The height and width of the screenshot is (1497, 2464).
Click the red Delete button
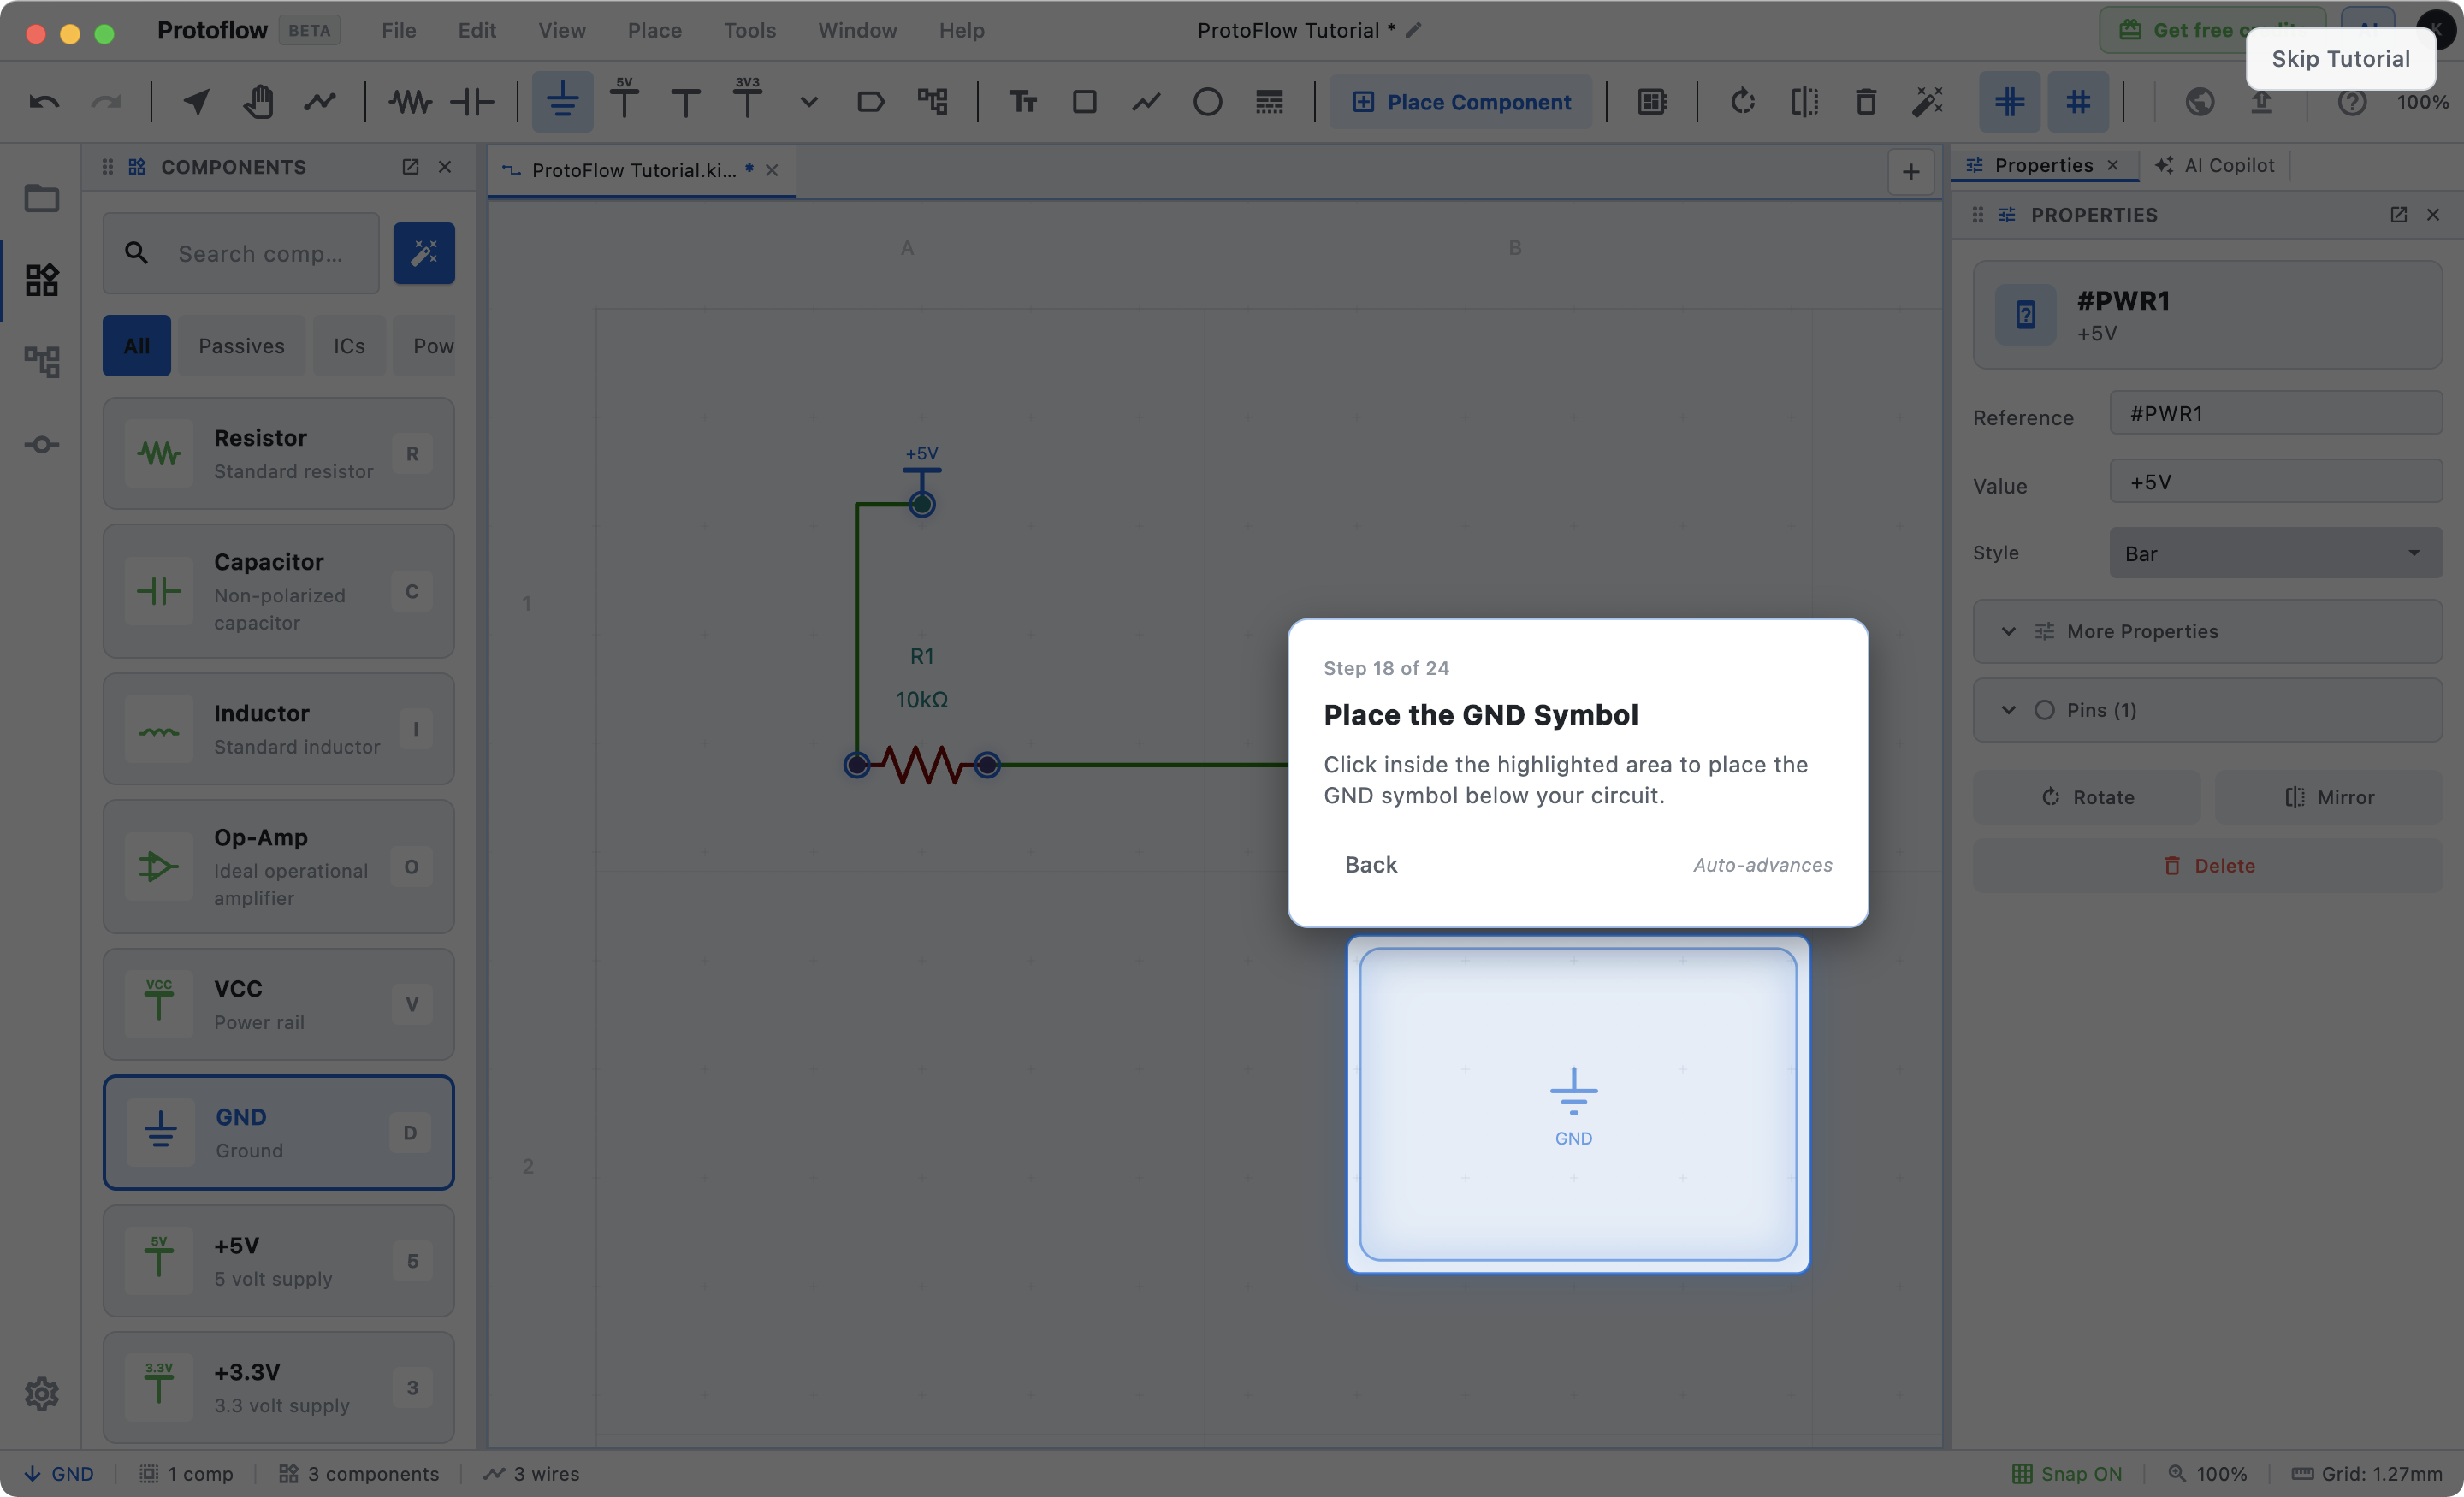pos(2207,865)
